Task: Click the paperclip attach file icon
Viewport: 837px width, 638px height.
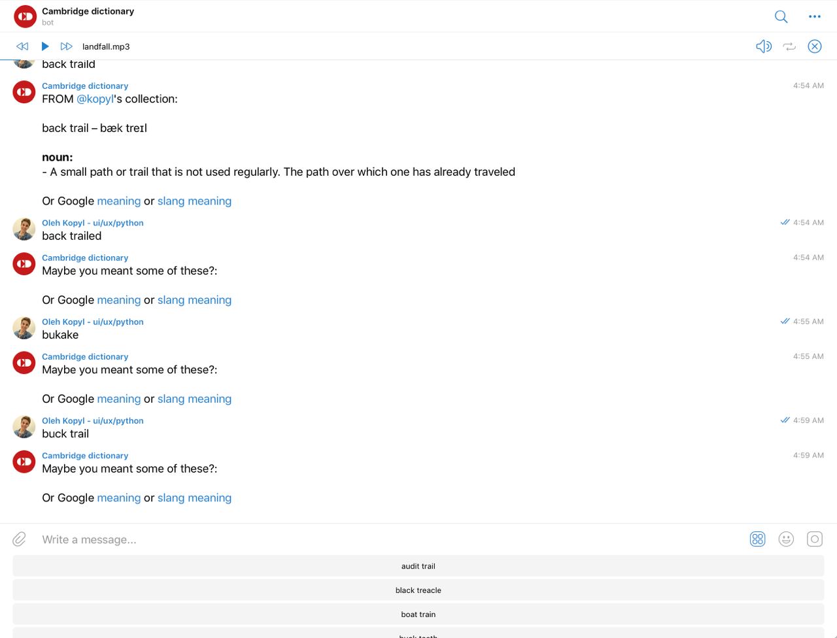Action: coord(20,539)
